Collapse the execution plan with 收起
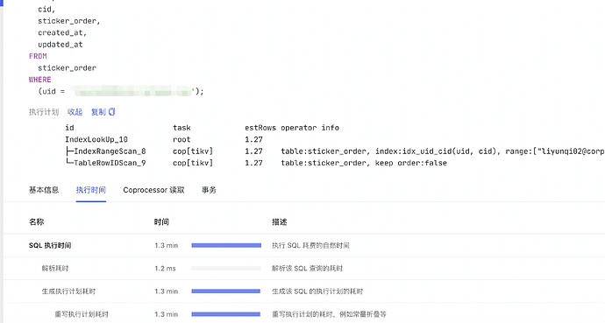 (x=75, y=112)
